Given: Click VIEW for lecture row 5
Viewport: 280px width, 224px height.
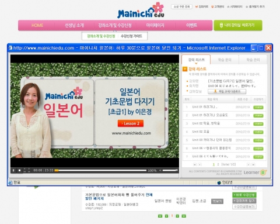Looking at the screenshot, I should click(258, 140).
